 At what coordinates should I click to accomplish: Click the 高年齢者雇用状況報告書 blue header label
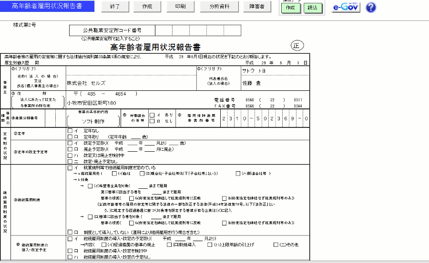coord(47,6)
